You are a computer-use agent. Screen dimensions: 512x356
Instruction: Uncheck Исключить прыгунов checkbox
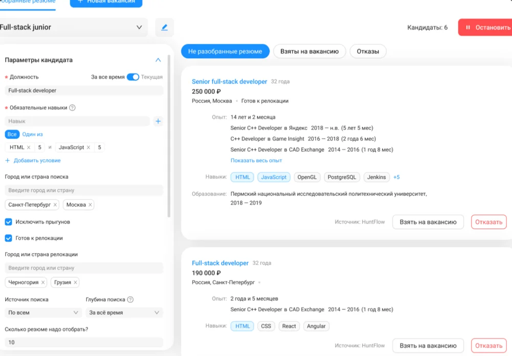click(x=9, y=222)
